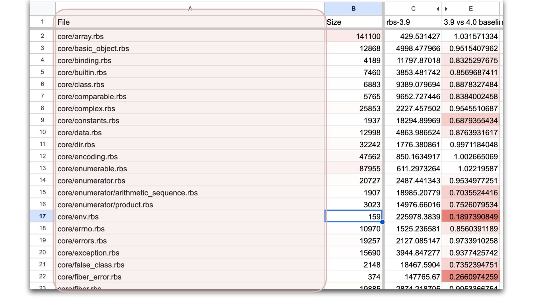
Task: Click the select-all corner box
Action: pos(42,9)
